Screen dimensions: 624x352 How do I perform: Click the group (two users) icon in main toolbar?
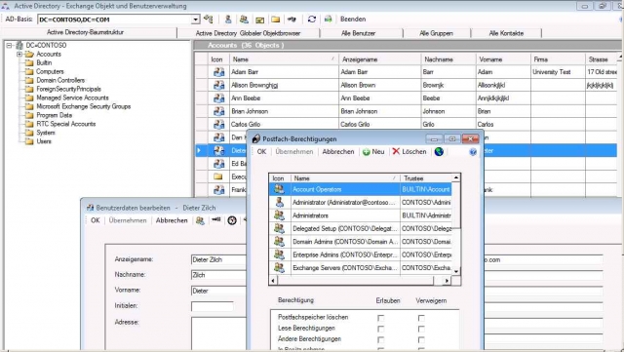[x=244, y=19]
